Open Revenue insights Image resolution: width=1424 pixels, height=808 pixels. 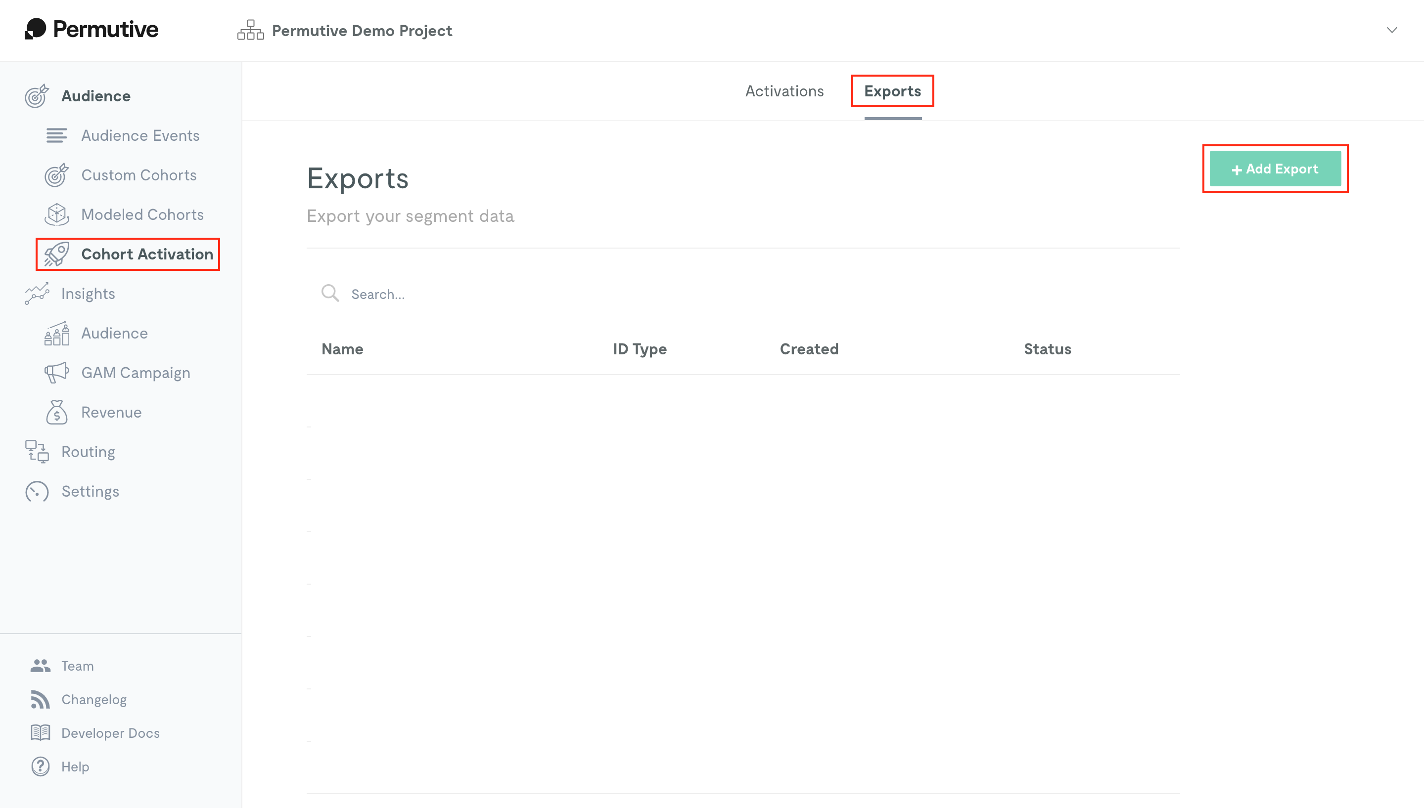(x=112, y=412)
